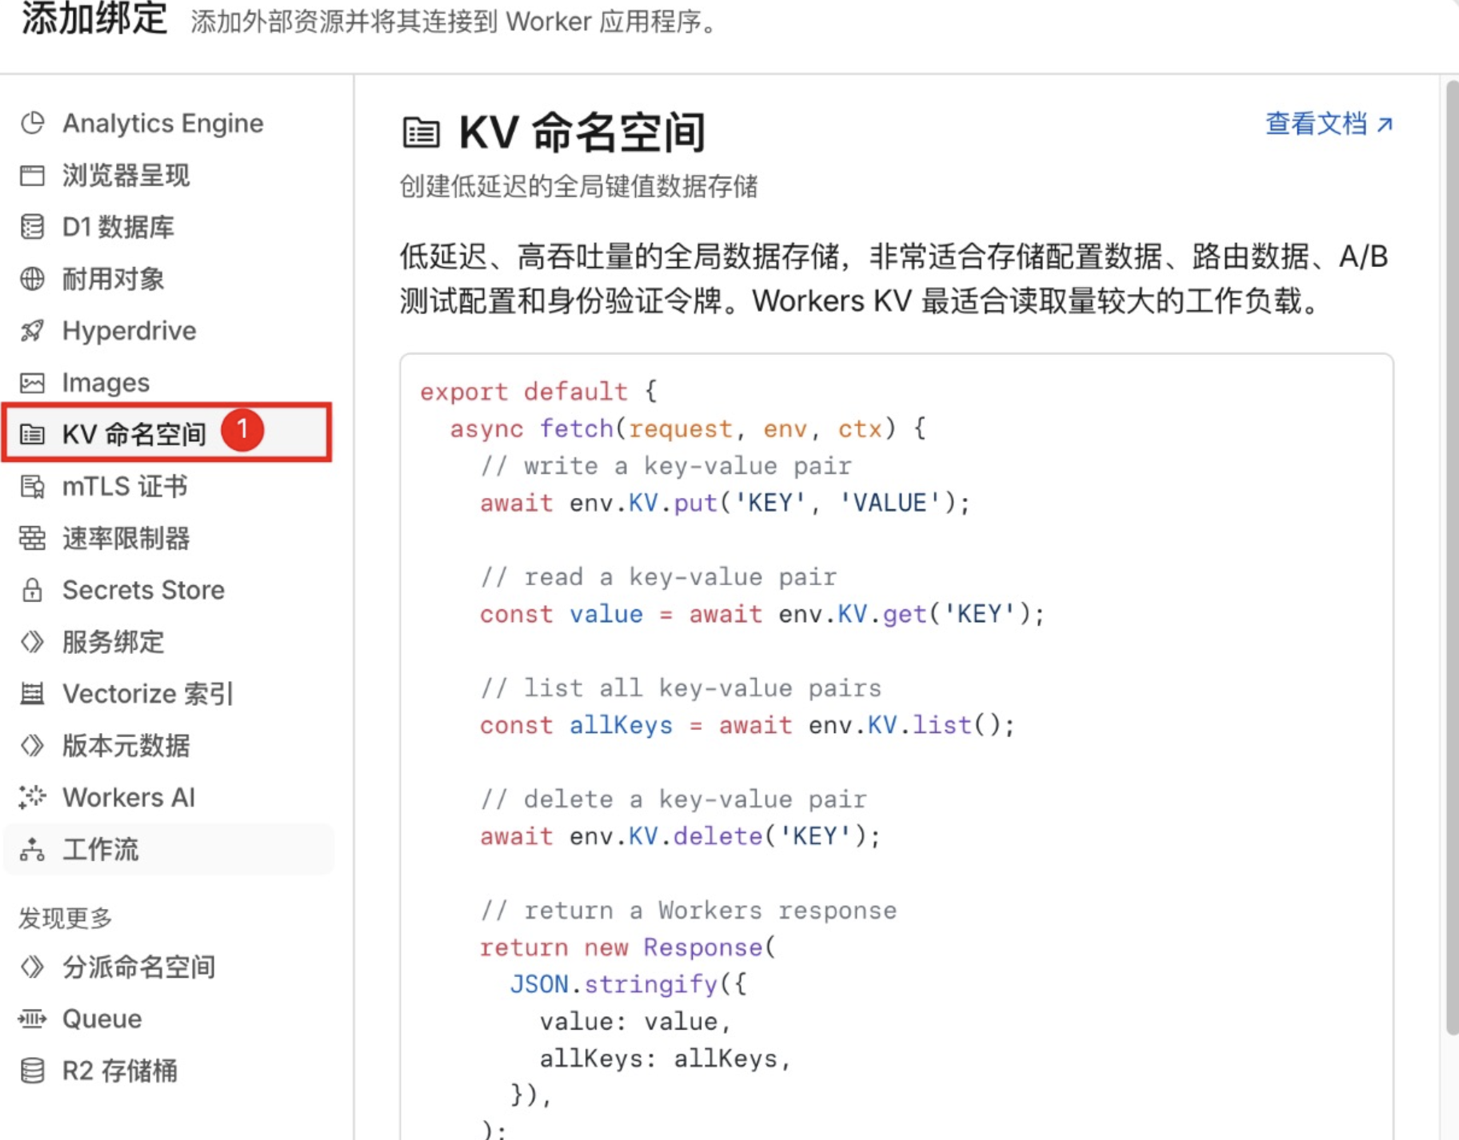Select Hyperdrive binding option
The height and width of the screenshot is (1140, 1459).
[x=168, y=330]
